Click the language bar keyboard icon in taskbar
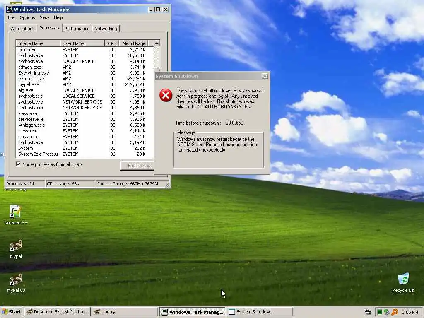The image size is (424, 318). click(x=368, y=312)
